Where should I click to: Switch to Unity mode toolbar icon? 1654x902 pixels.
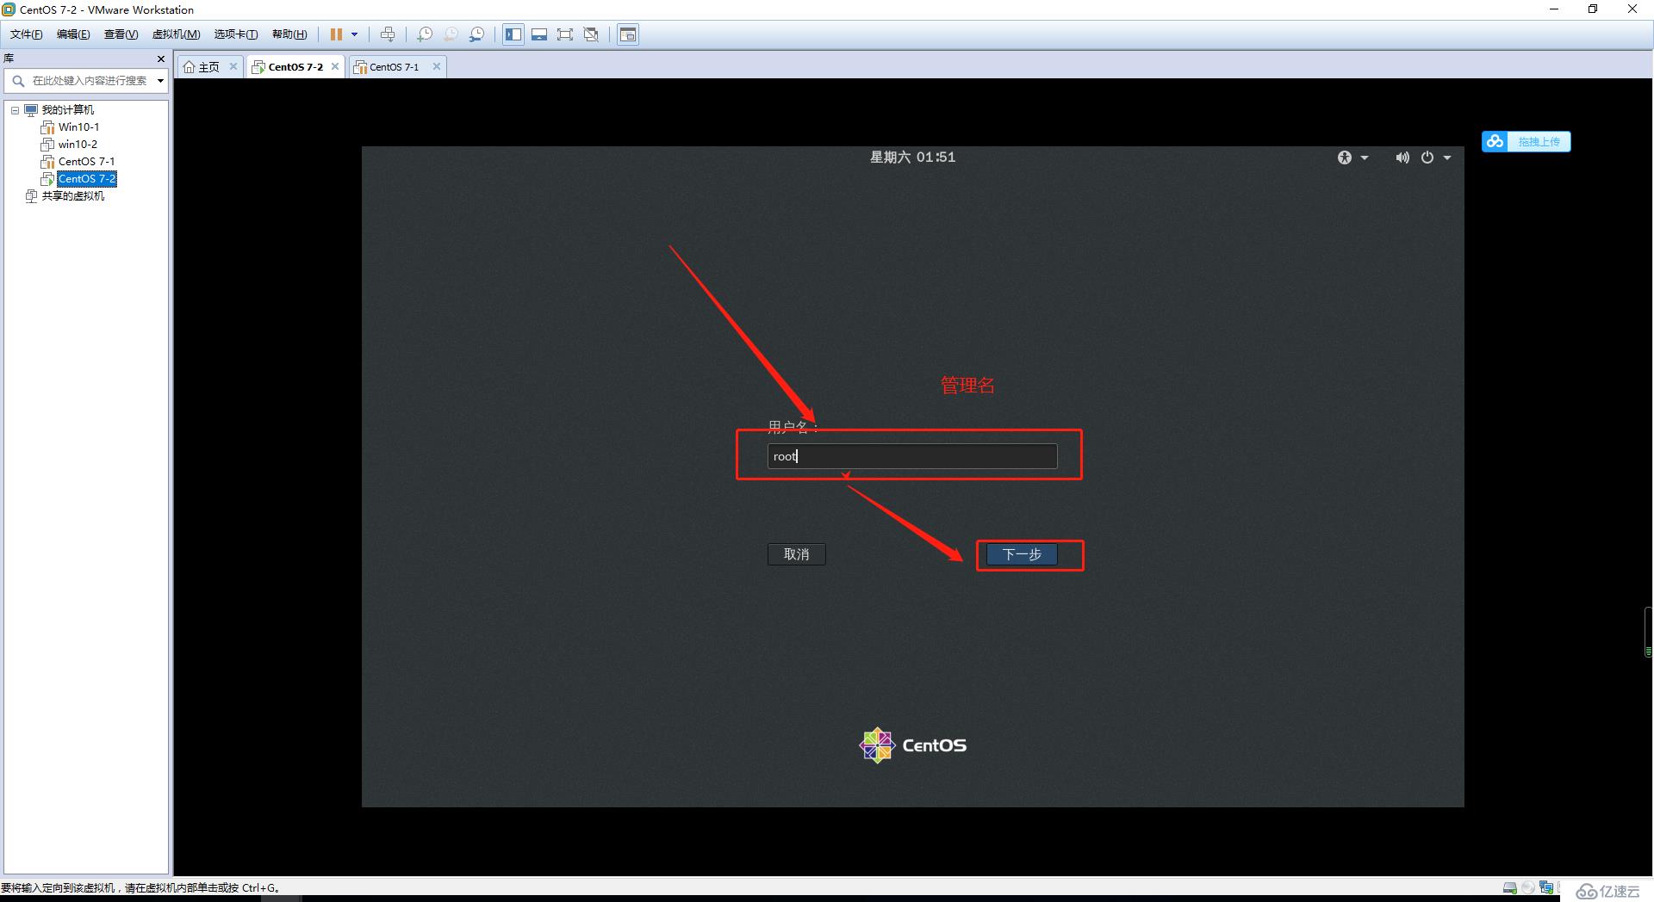tap(591, 34)
